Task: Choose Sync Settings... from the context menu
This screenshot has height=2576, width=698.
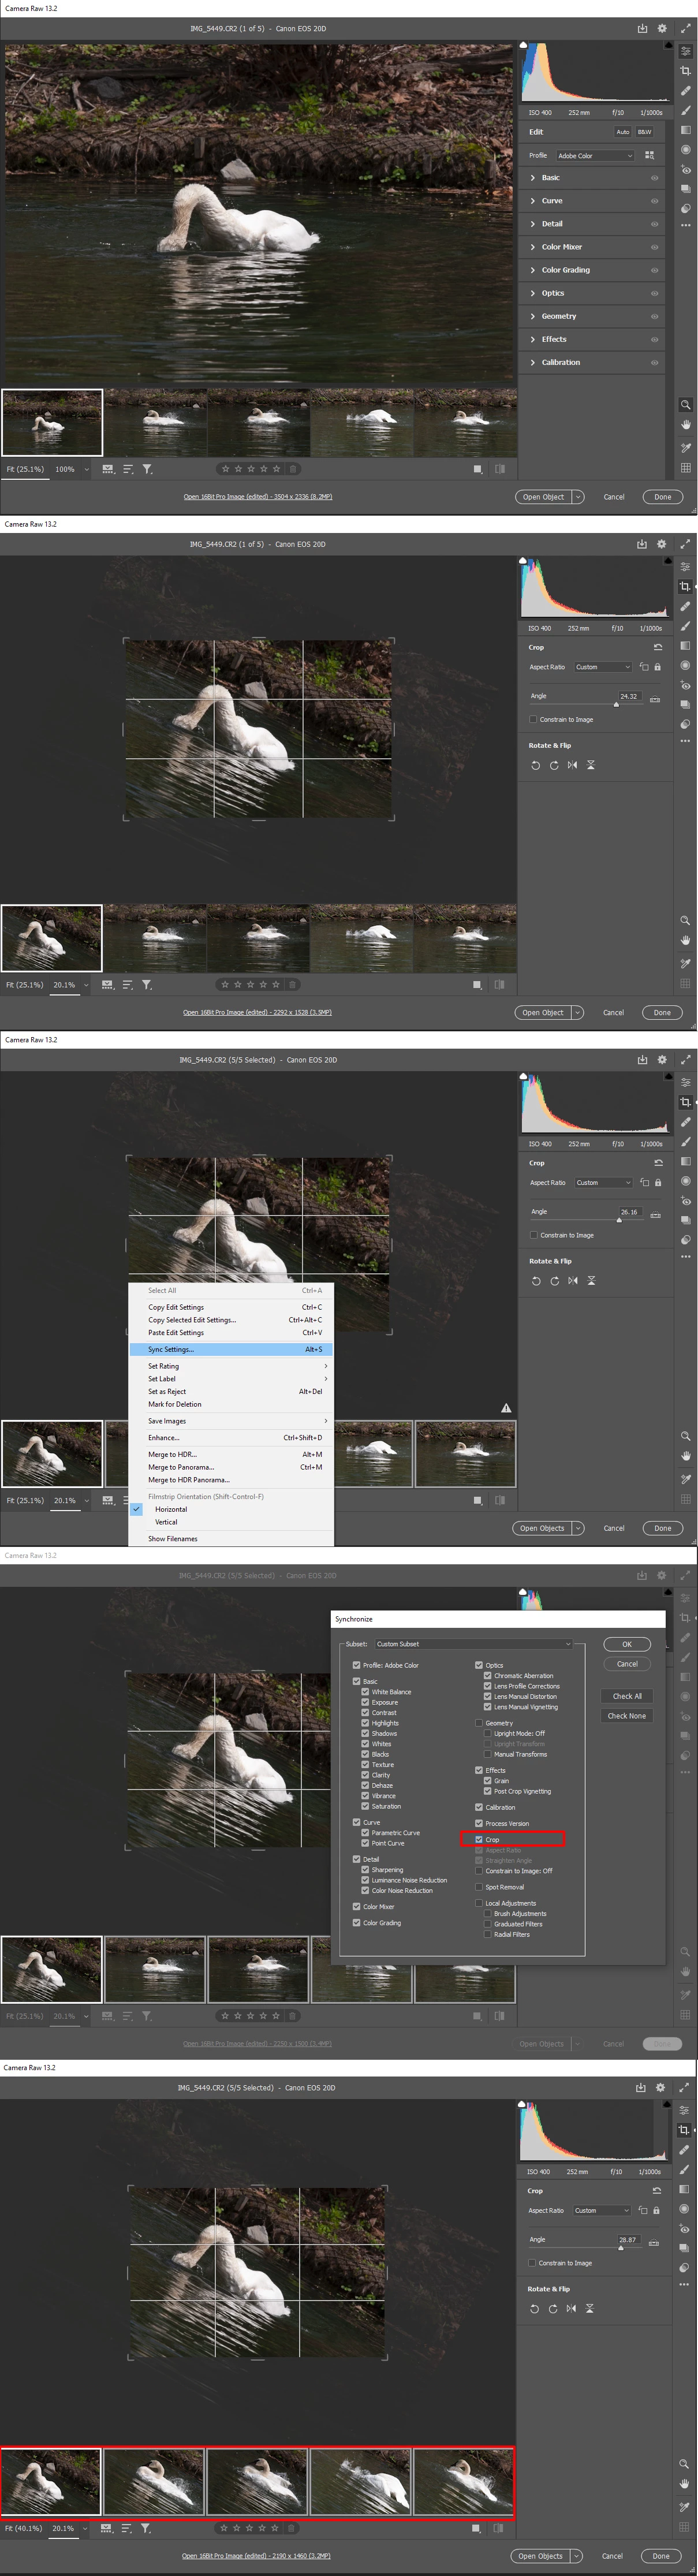Action: [231, 1349]
